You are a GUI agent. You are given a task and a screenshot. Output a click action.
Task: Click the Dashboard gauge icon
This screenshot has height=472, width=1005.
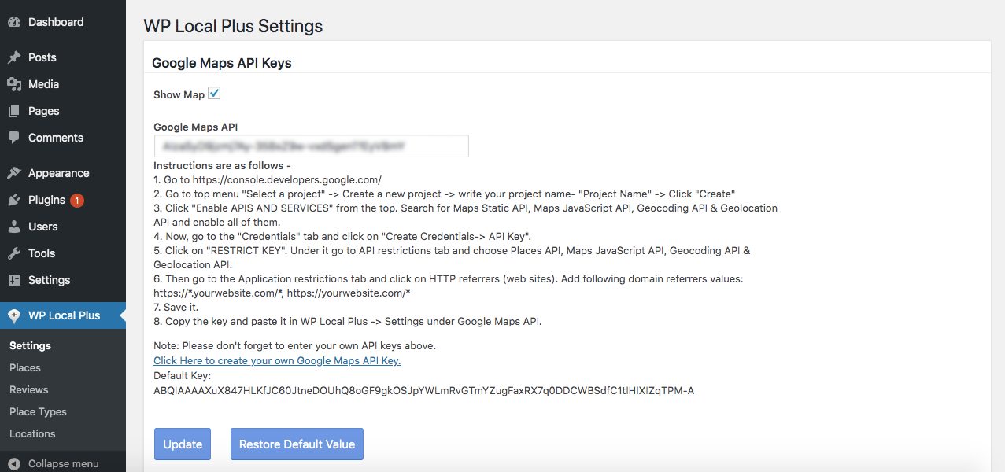pos(14,22)
